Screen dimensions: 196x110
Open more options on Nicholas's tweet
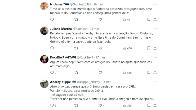pyautogui.click(x=155, y=4)
